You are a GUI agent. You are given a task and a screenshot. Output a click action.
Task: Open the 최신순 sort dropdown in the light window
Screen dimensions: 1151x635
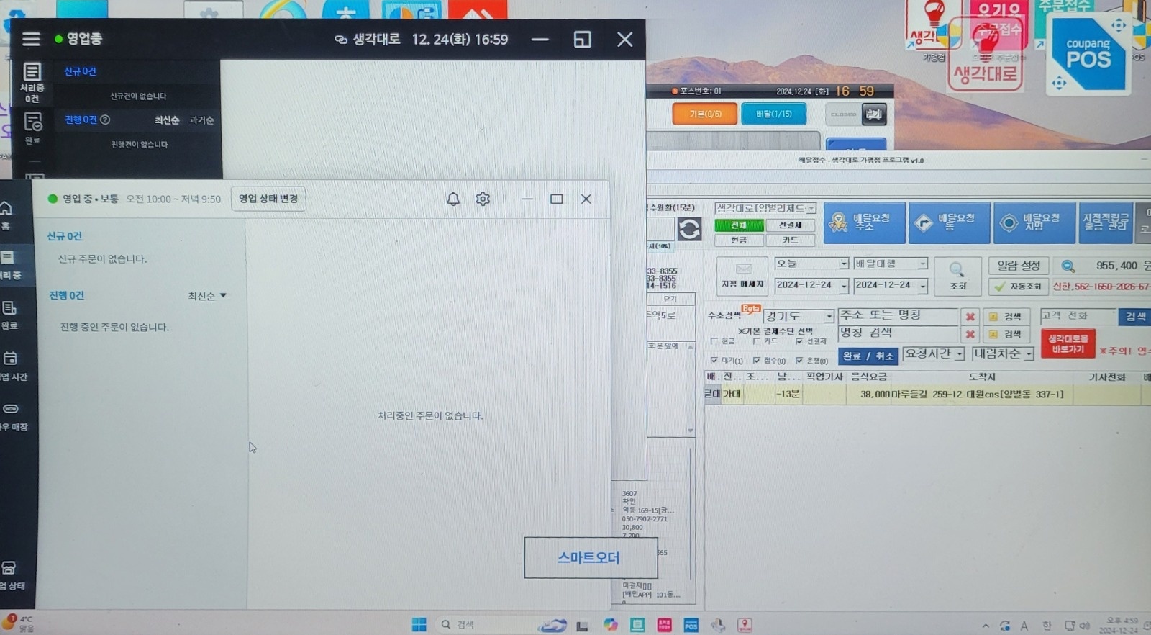(207, 296)
